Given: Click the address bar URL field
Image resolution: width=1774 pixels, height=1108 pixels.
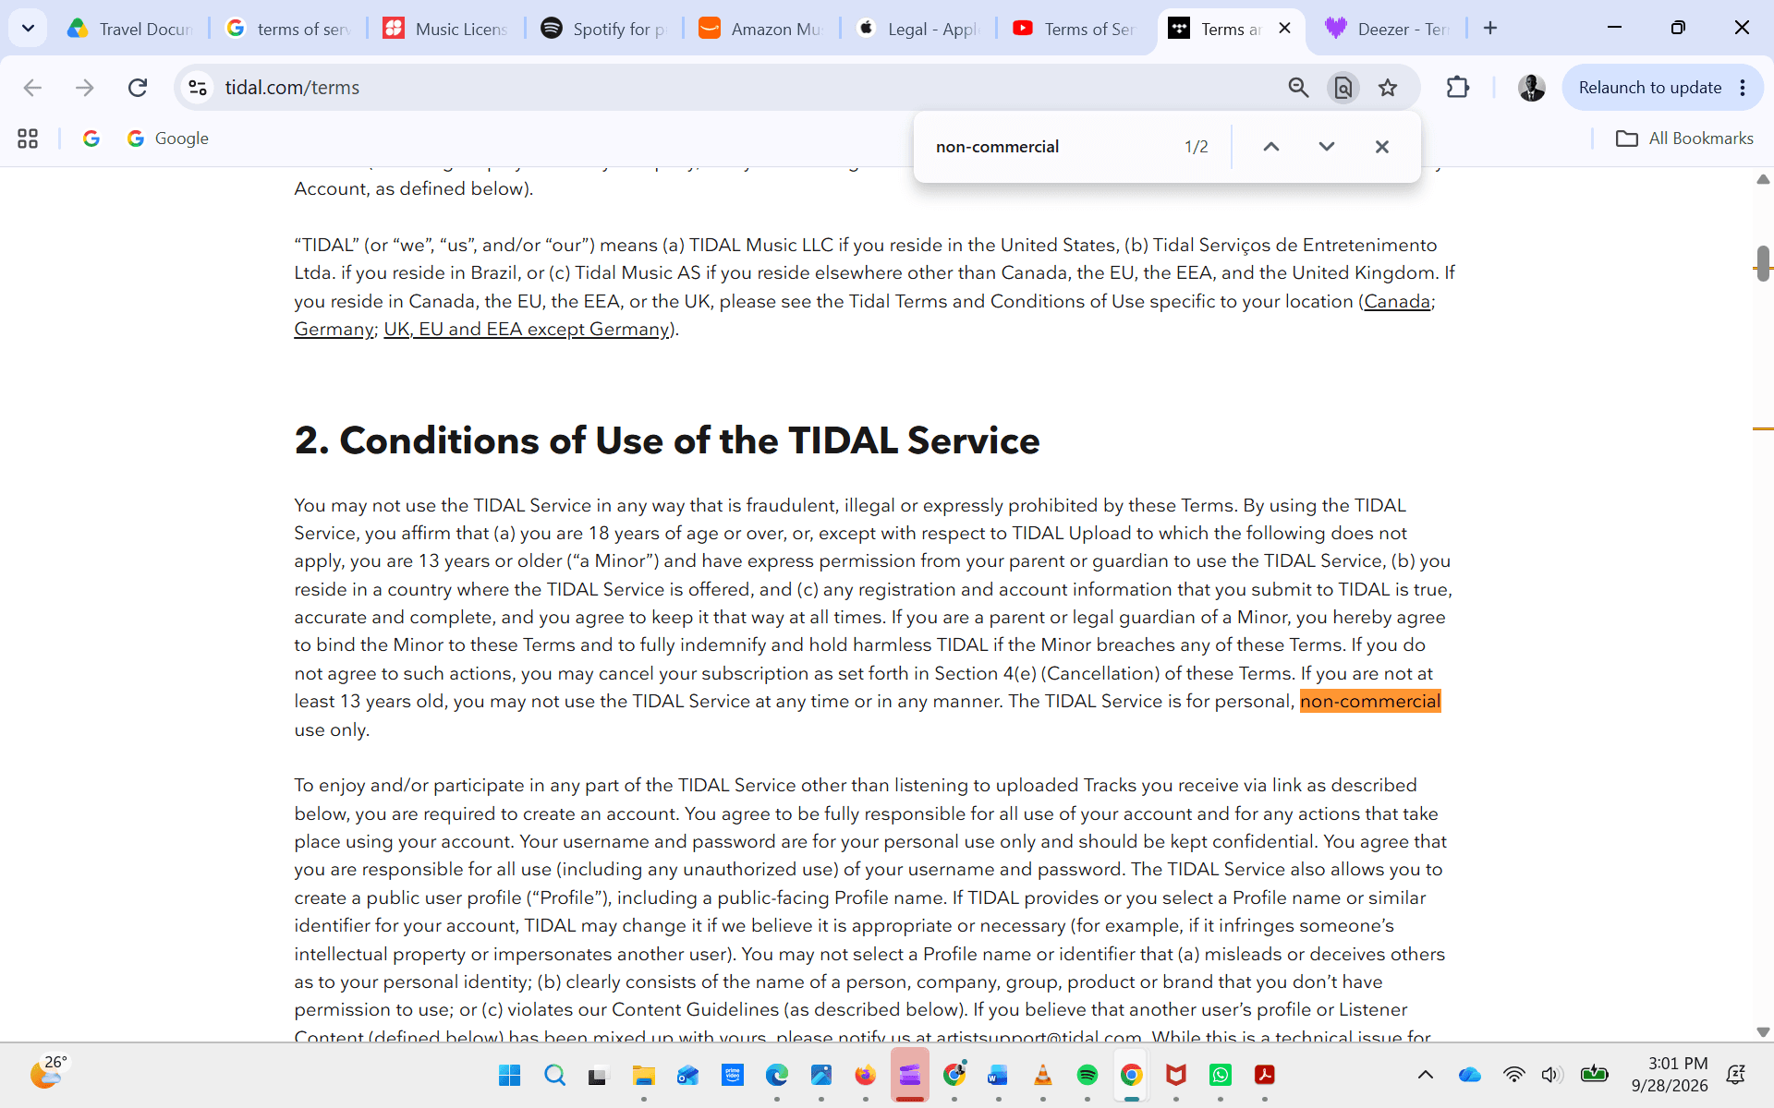Looking at the screenshot, I should (x=739, y=88).
